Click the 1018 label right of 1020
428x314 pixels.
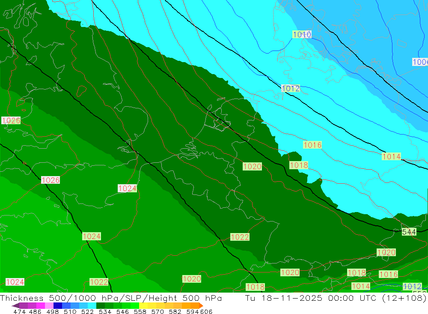tap(299, 165)
